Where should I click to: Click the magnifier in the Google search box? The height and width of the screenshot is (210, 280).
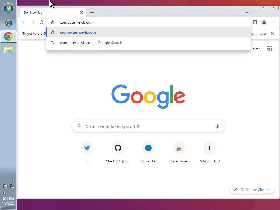pos(80,126)
